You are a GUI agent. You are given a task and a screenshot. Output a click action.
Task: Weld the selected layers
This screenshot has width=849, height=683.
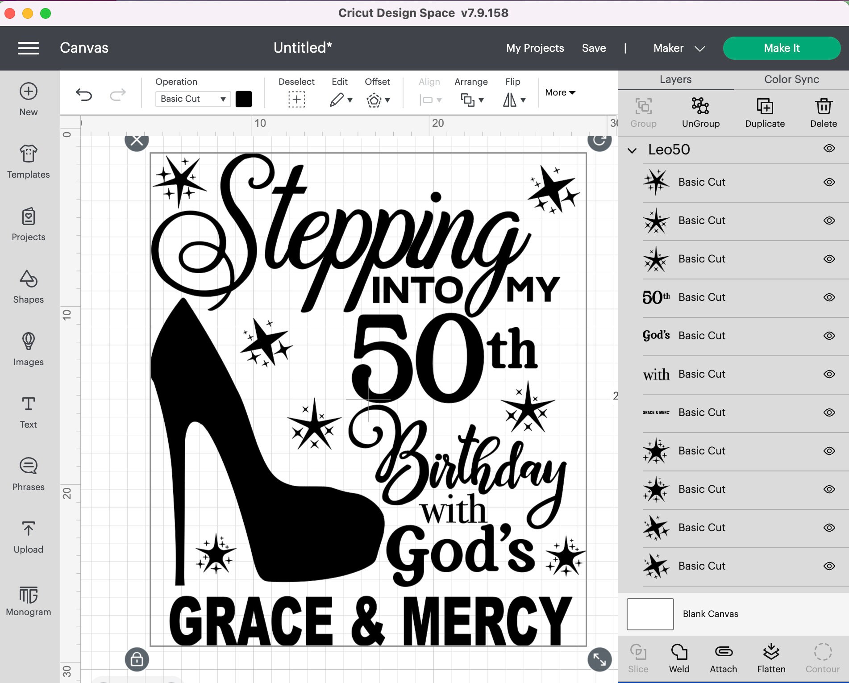click(679, 658)
